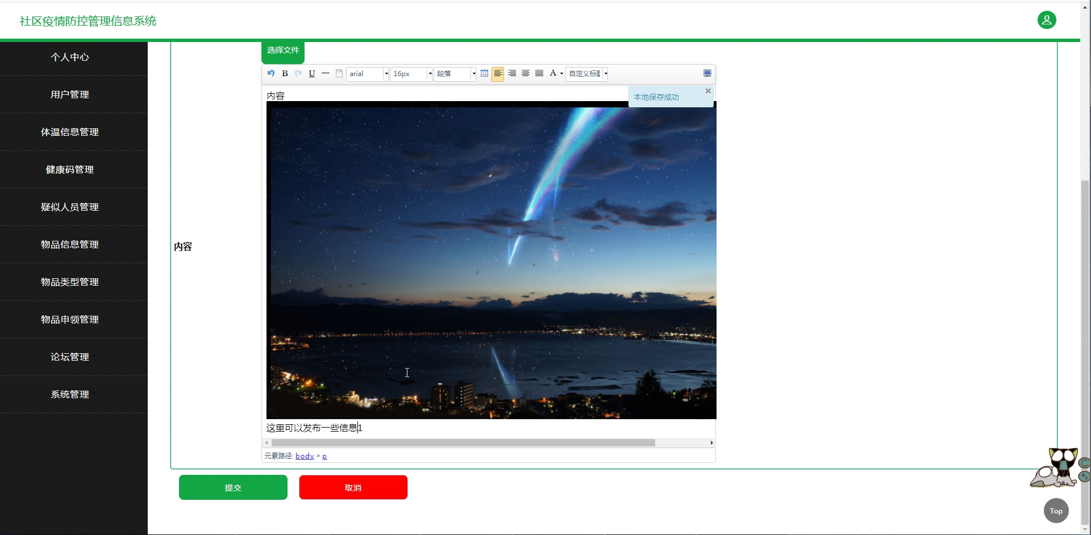Click the 内容 text inside the editor
The height and width of the screenshot is (535, 1091).
click(276, 95)
